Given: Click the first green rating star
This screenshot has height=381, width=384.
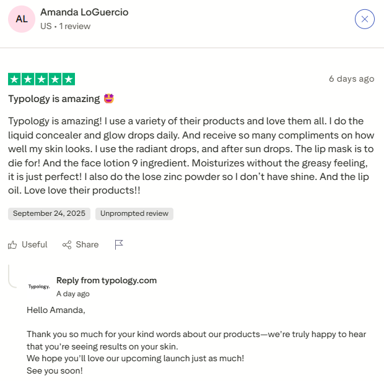Looking at the screenshot, I should pyautogui.click(x=14, y=79).
